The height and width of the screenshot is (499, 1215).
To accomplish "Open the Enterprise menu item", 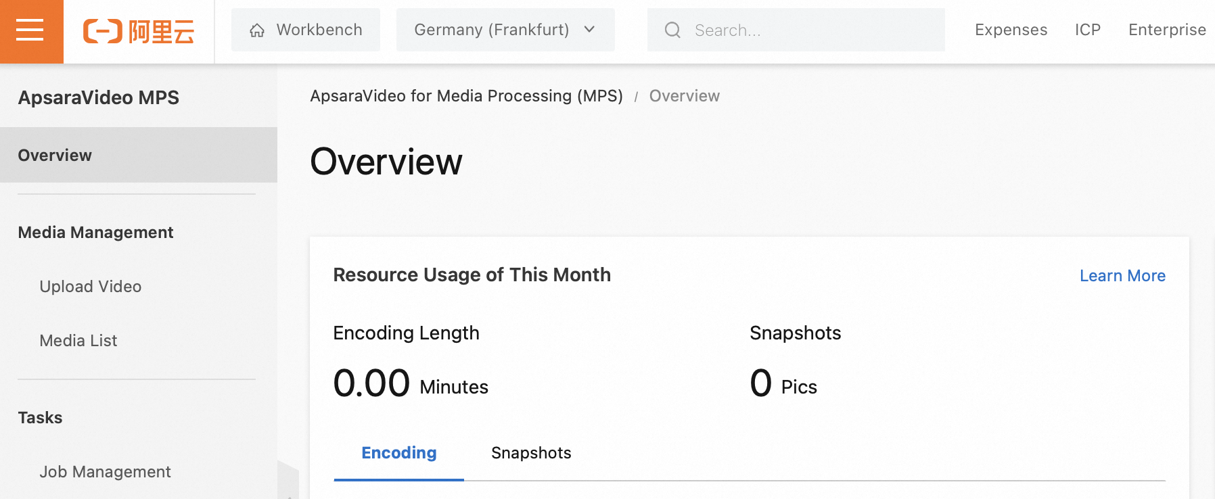I will point(1167,30).
